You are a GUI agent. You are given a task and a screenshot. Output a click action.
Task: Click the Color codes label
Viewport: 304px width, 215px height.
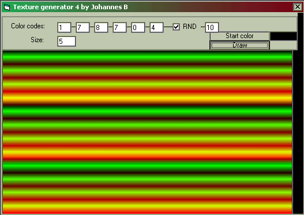(x=28, y=26)
